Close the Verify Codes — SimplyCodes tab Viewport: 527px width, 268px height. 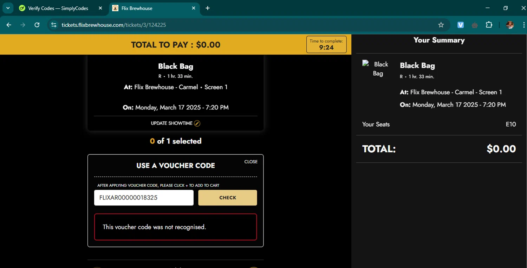tap(100, 8)
